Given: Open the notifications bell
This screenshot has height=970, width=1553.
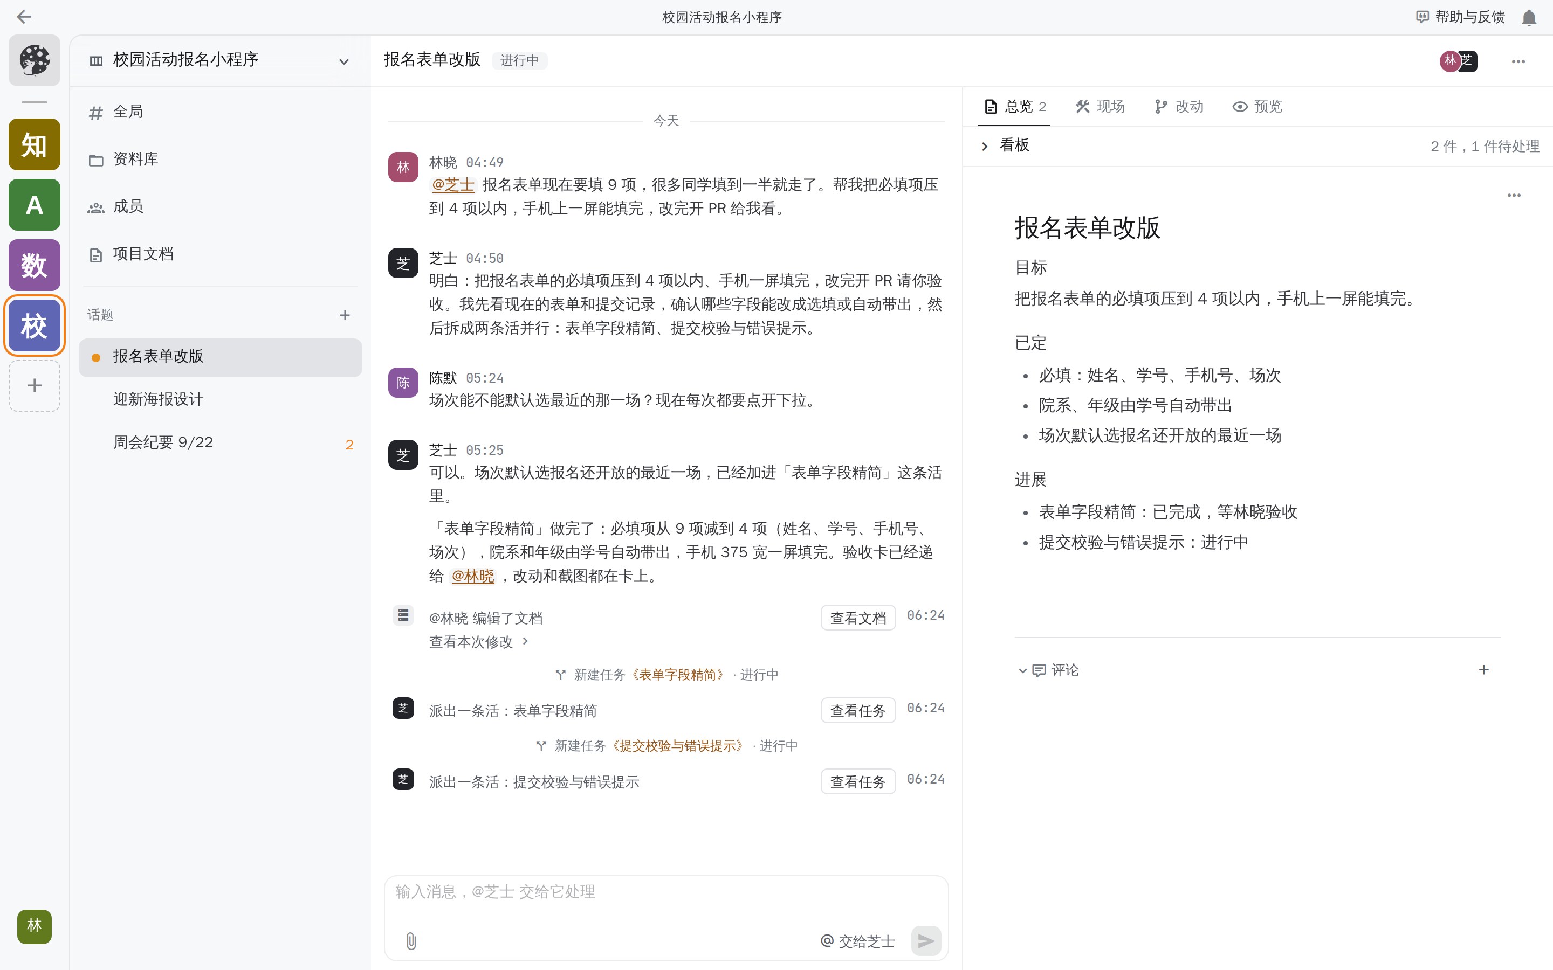Looking at the screenshot, I should click(x=1529, y=17).
